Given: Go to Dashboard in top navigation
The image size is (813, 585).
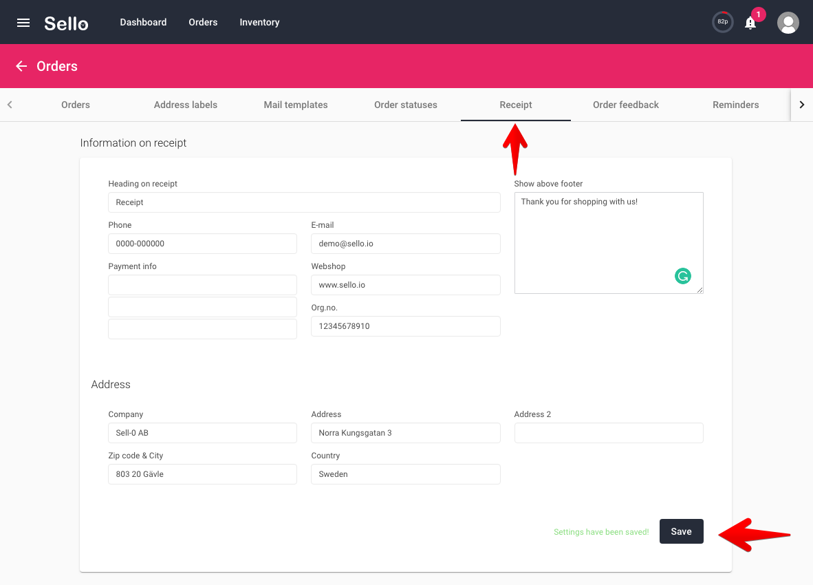Looking at the screenshot, I should point(143,22).
